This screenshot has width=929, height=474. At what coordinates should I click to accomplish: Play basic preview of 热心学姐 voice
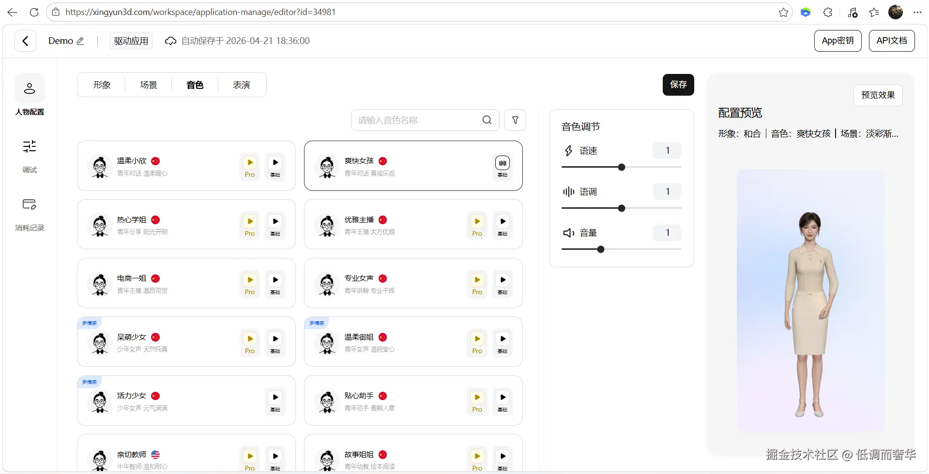tap(275, 222)
